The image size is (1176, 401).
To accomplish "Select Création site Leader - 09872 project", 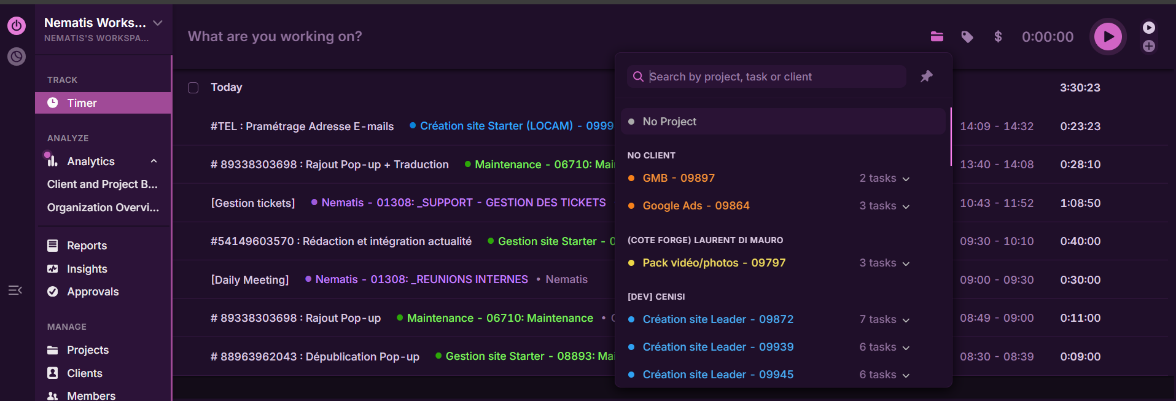I will [717, 319].
